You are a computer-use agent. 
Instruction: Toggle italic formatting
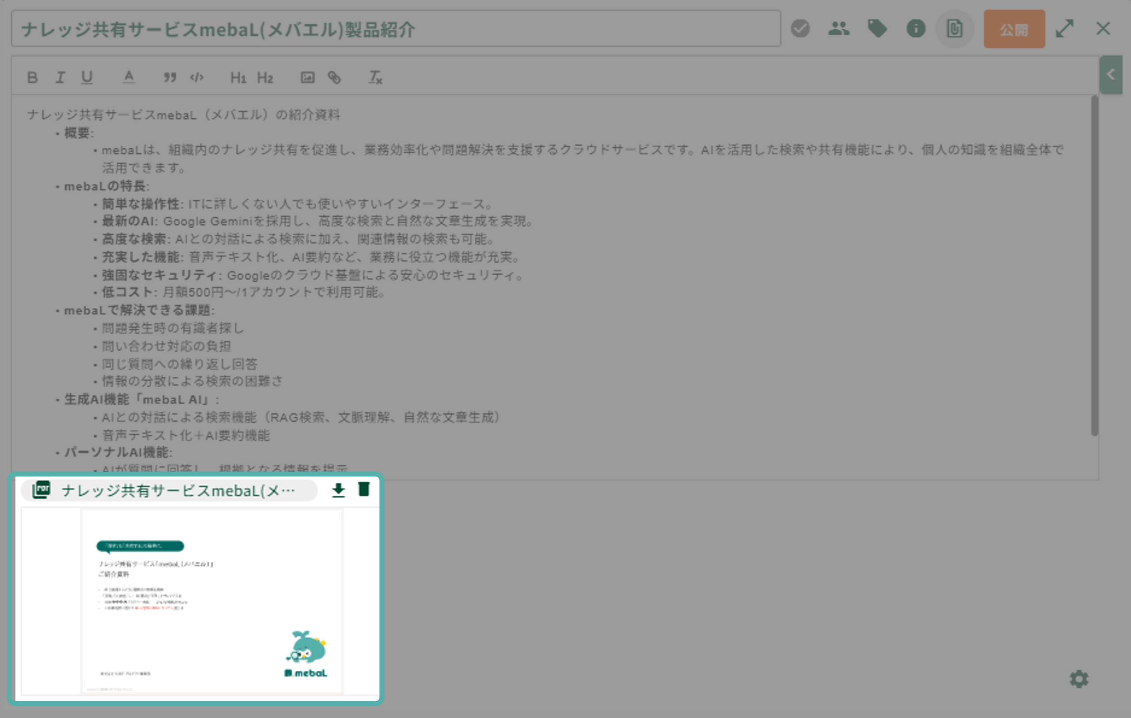tap(60, 77)
